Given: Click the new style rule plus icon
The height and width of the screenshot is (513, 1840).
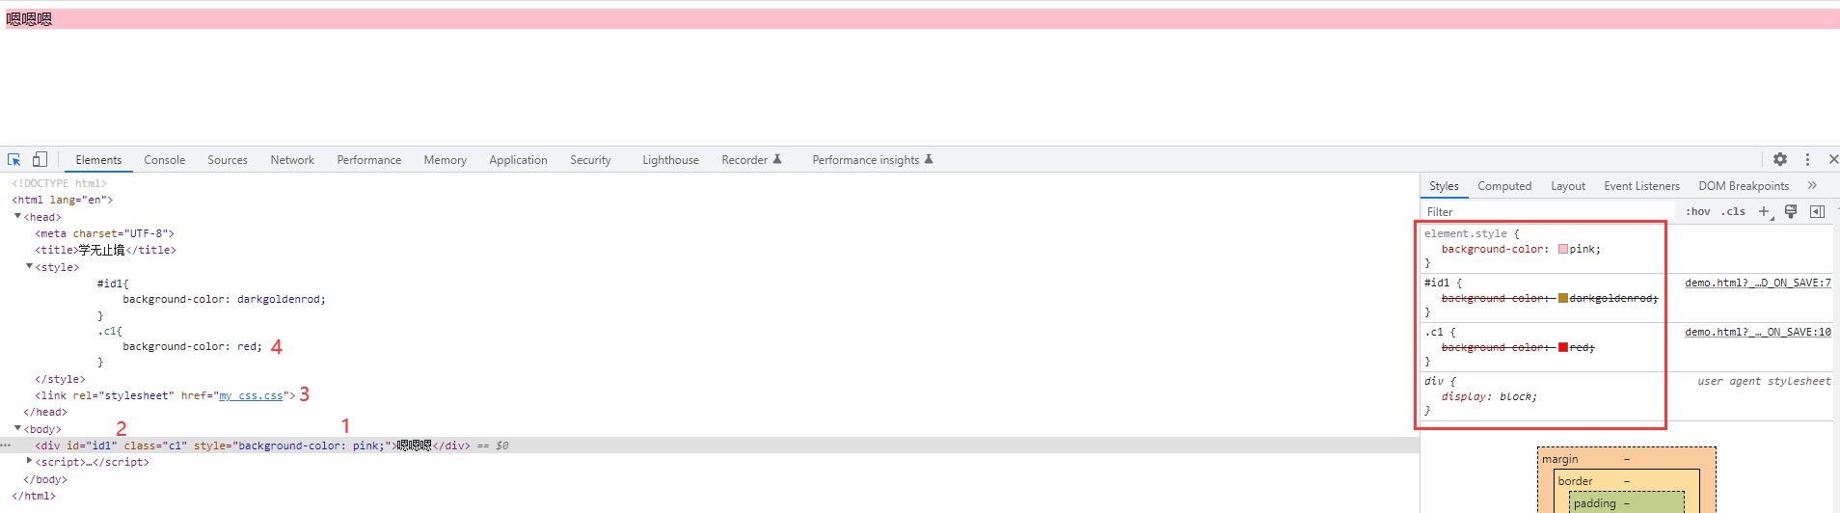Looking at the screenshot, I should click(x=1765, y=211).
